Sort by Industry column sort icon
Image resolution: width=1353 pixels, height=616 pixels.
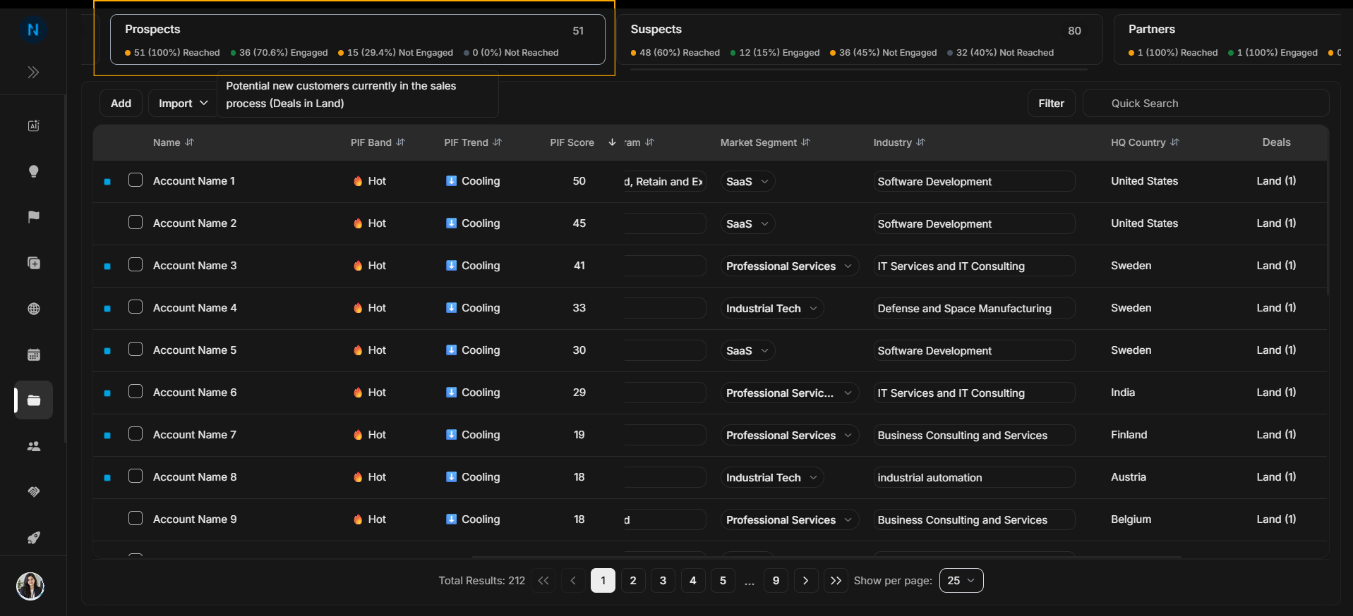click(921, 142)
